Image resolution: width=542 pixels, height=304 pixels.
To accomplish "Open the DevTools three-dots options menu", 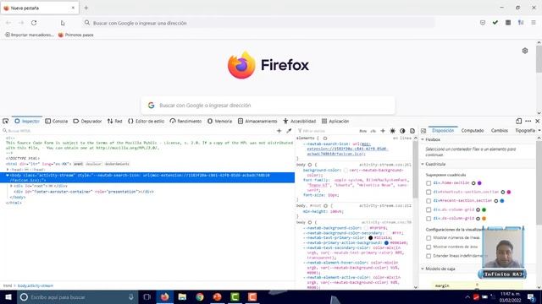I will (528, 122).
